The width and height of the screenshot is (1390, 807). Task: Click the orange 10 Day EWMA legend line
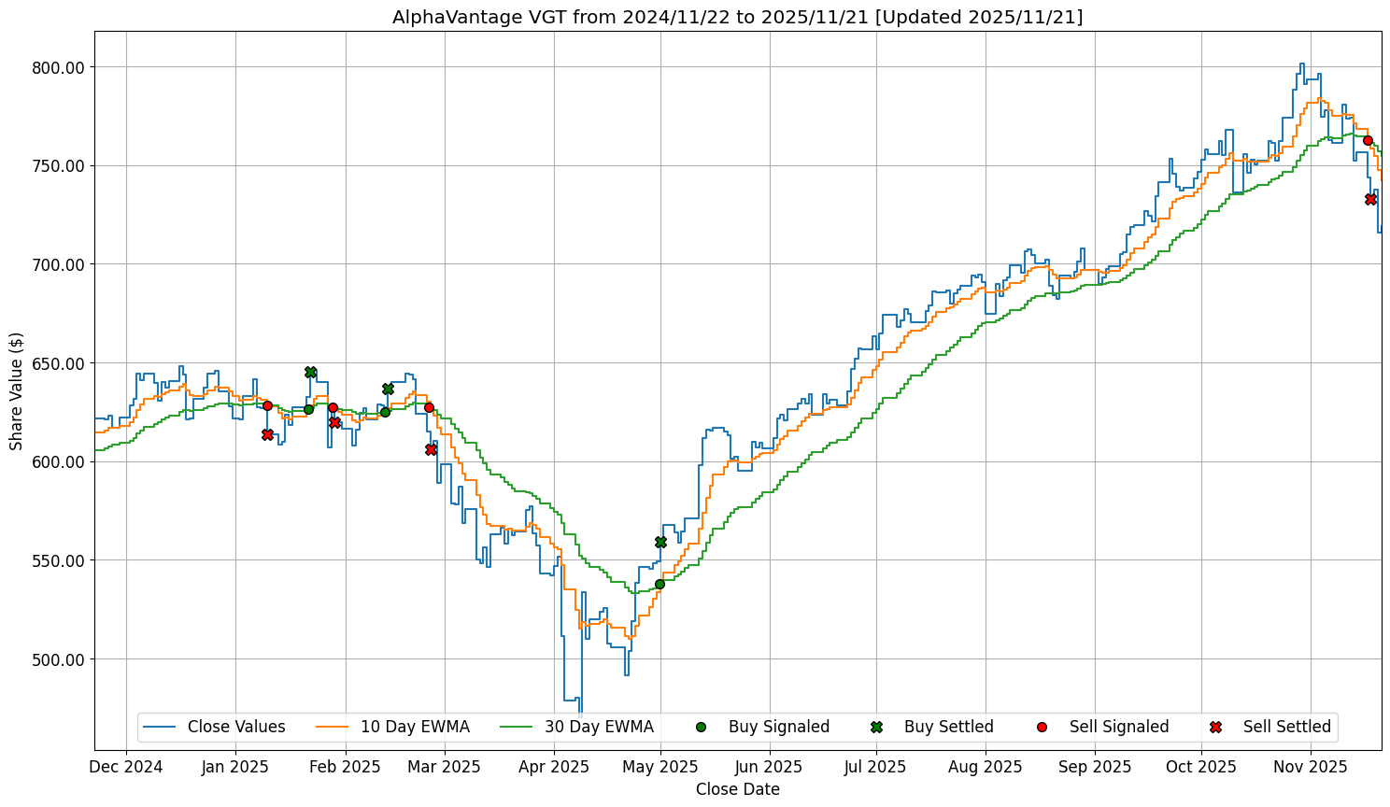click(333, 727)
